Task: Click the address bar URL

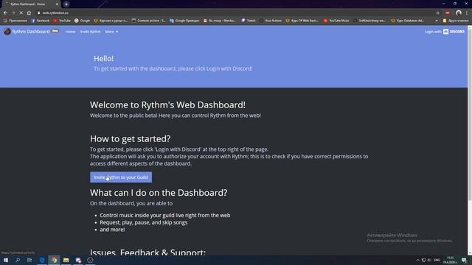Action: coord(55,13)
